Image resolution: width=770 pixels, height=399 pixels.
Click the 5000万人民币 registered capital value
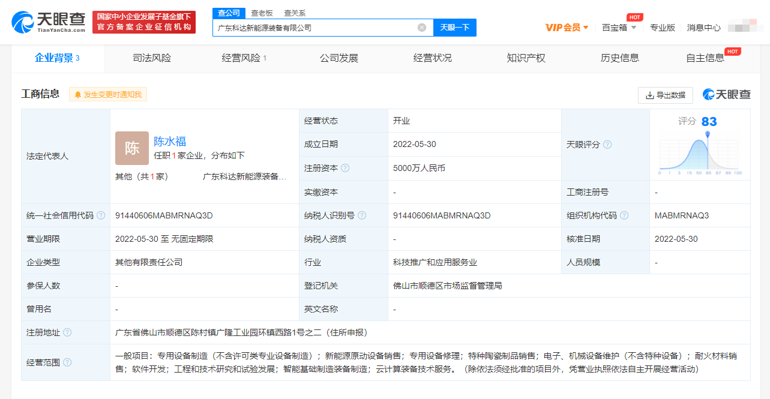coord(419,169)
